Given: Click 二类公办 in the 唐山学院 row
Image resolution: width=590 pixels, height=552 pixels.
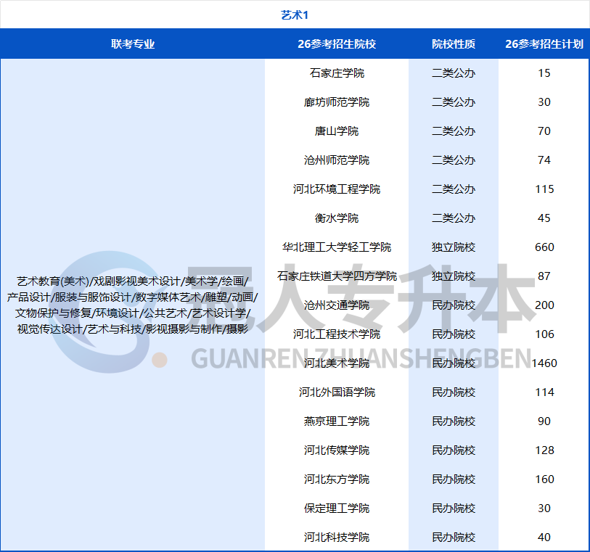Looking at the screenshot, I should coord(454,131).
